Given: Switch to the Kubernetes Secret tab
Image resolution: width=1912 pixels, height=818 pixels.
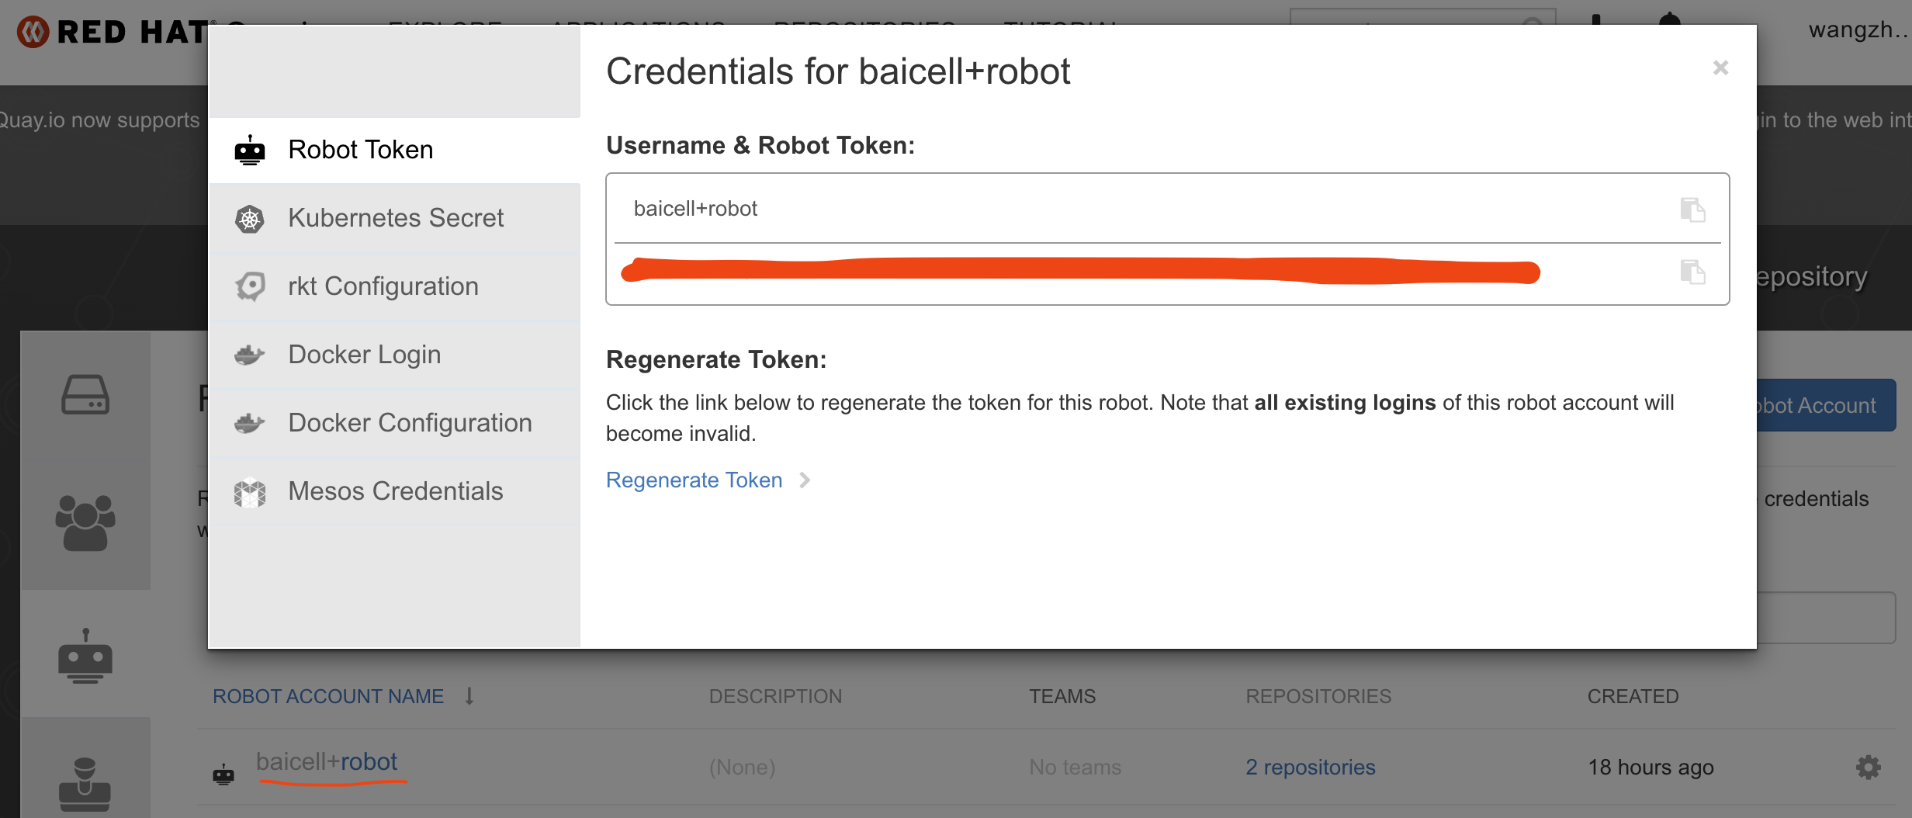Looking at the screenshot, I should tap(394, 218).
